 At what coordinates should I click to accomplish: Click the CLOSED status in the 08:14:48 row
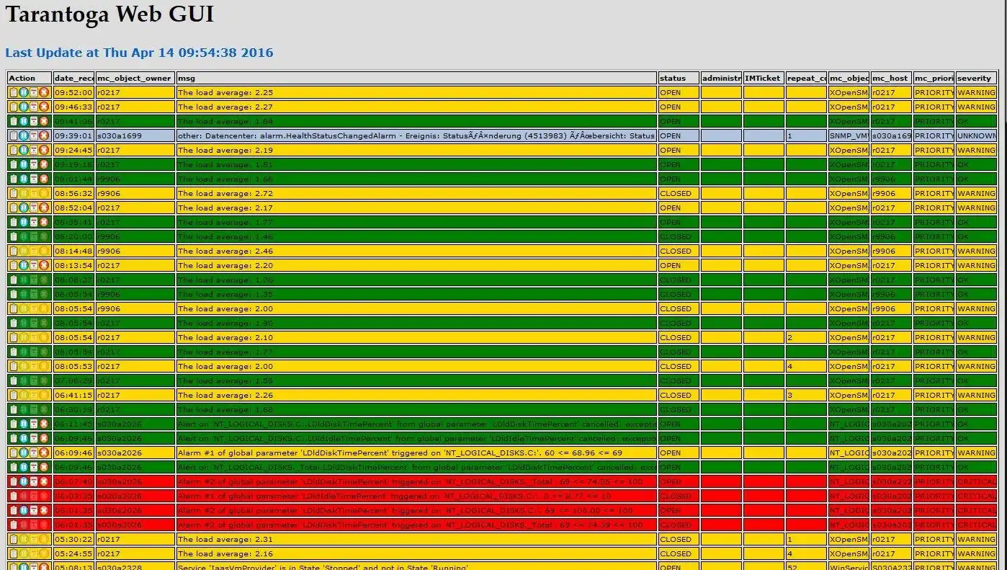click(676, 251)
